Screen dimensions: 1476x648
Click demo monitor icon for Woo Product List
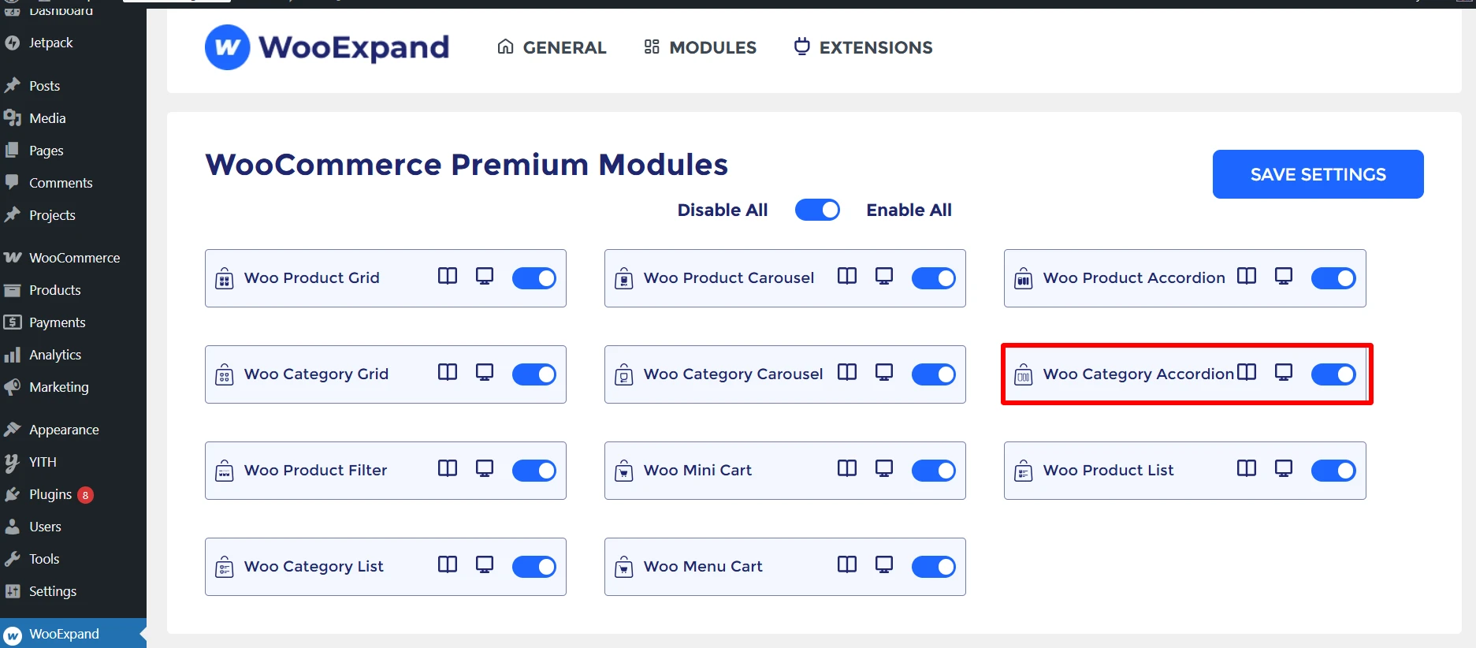1284,468
